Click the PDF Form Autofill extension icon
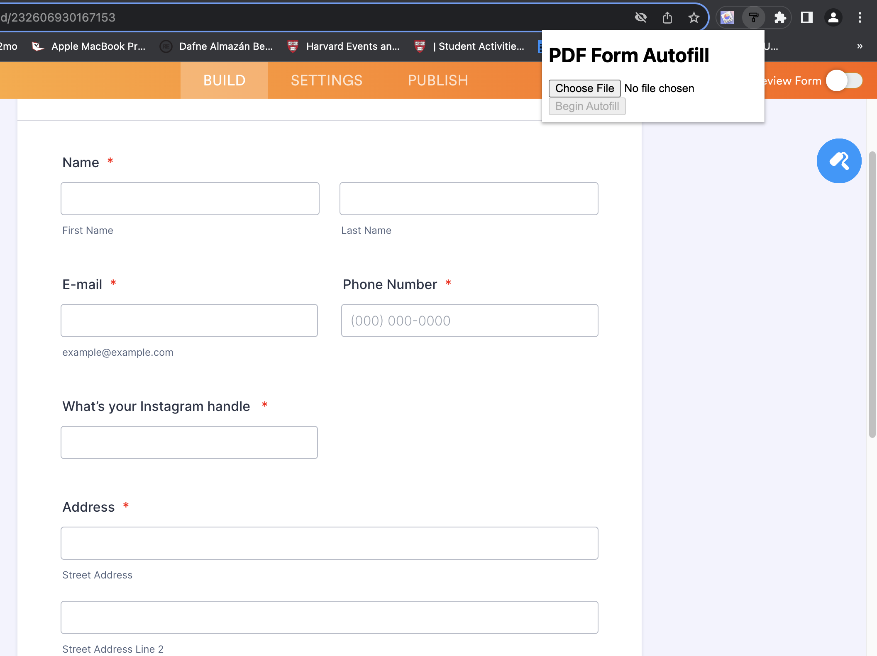 click(753, 18)
